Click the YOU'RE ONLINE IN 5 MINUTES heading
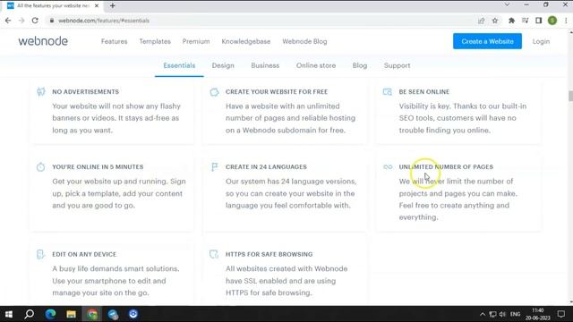 [98, 167]
